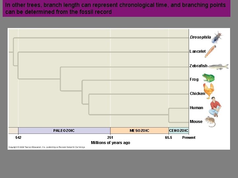Screen dimensions: 238x178
Task: Click the Mouse illustration
Action: (x=210, y=122)
